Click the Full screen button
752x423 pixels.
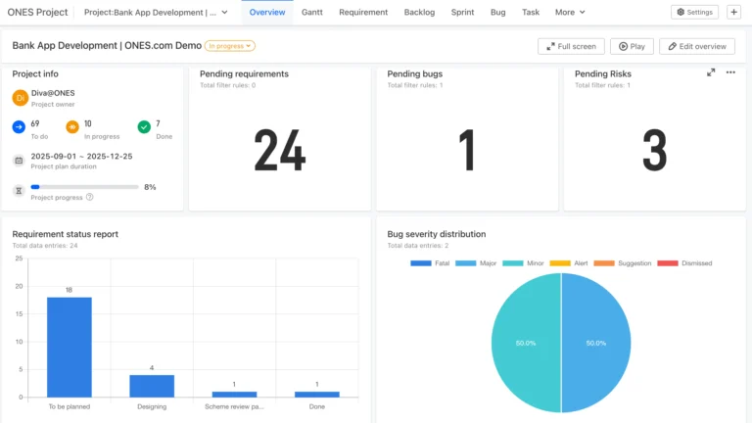[x=571, y=46]
